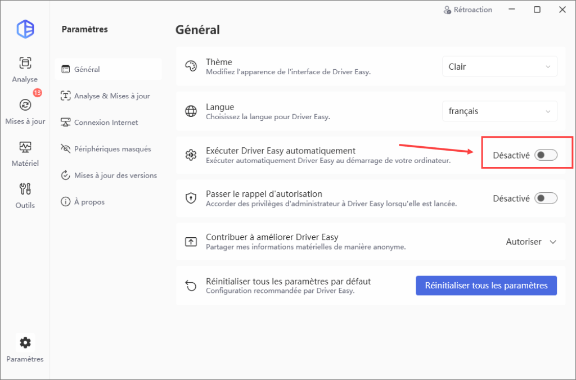Click the À propos info icon
Image resolution: width=576 pixels, height=380 pixels.
tap(65, 202)
